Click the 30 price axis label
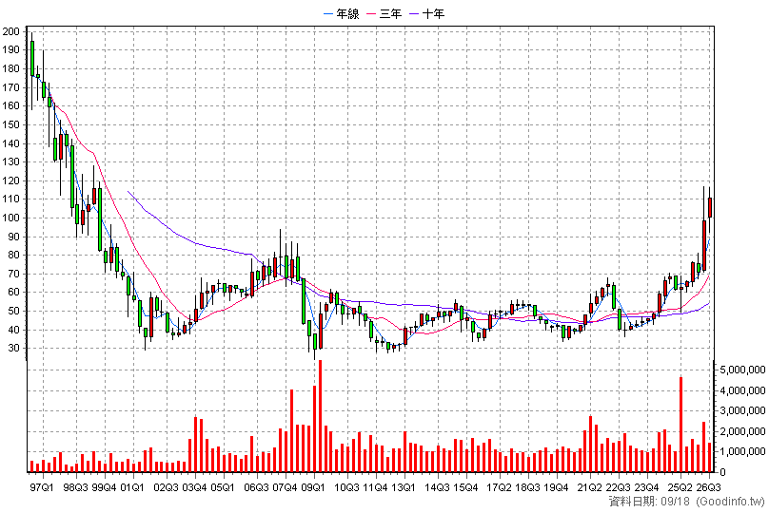 13,348
